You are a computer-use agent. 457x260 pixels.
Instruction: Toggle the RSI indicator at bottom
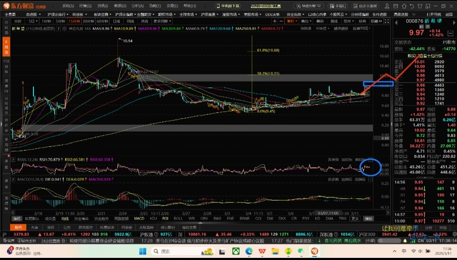point(165,219)
